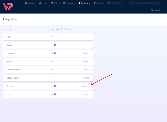Open the Orders page
167x122 pixels.
click(x=55, y=3)
